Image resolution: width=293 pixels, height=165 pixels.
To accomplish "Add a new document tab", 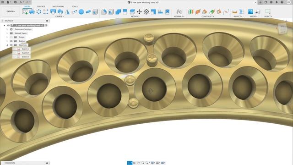I will click(260, 2).
